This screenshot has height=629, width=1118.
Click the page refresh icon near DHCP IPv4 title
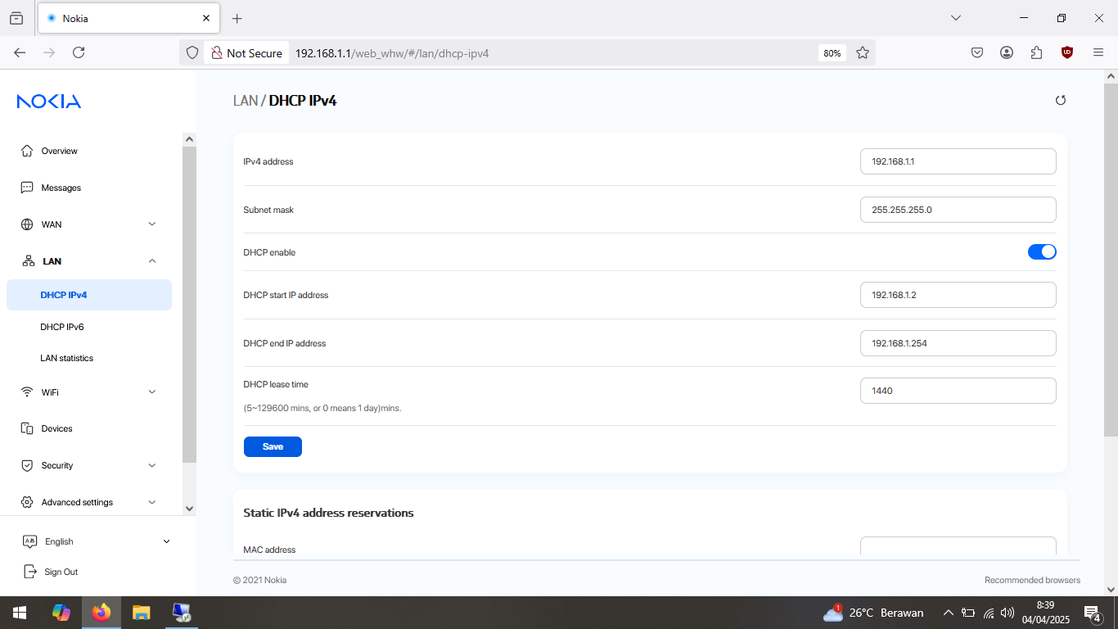1061,100
